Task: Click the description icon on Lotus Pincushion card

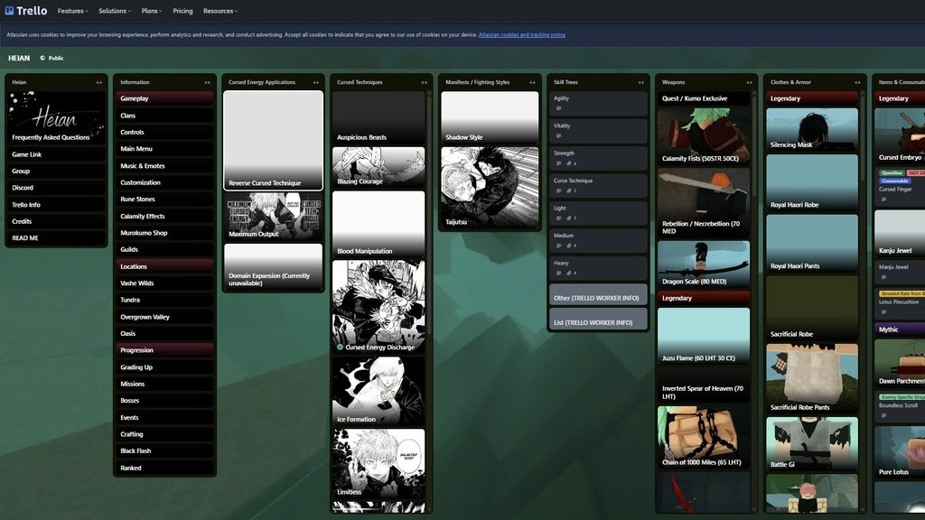Action: coord(883,311)
